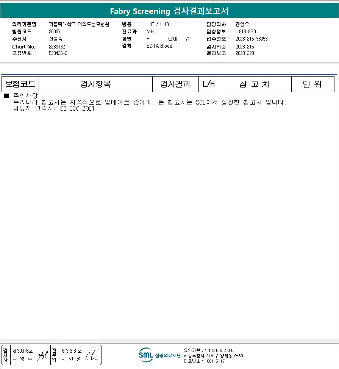339x369 pixels.
Task: Click the hospital name 가톨릭대학교 여의도성모병원
Action: [79, 24]
